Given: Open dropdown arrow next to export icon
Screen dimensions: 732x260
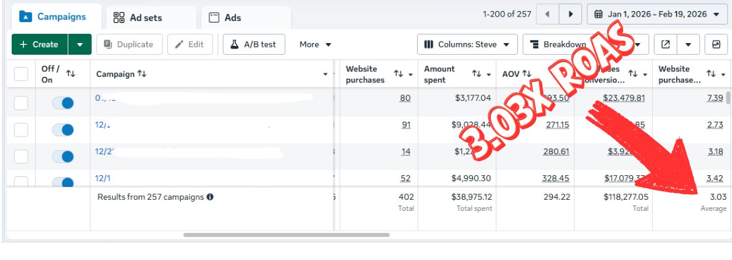Looking at the screenshot, I should (x=688, y=44).
